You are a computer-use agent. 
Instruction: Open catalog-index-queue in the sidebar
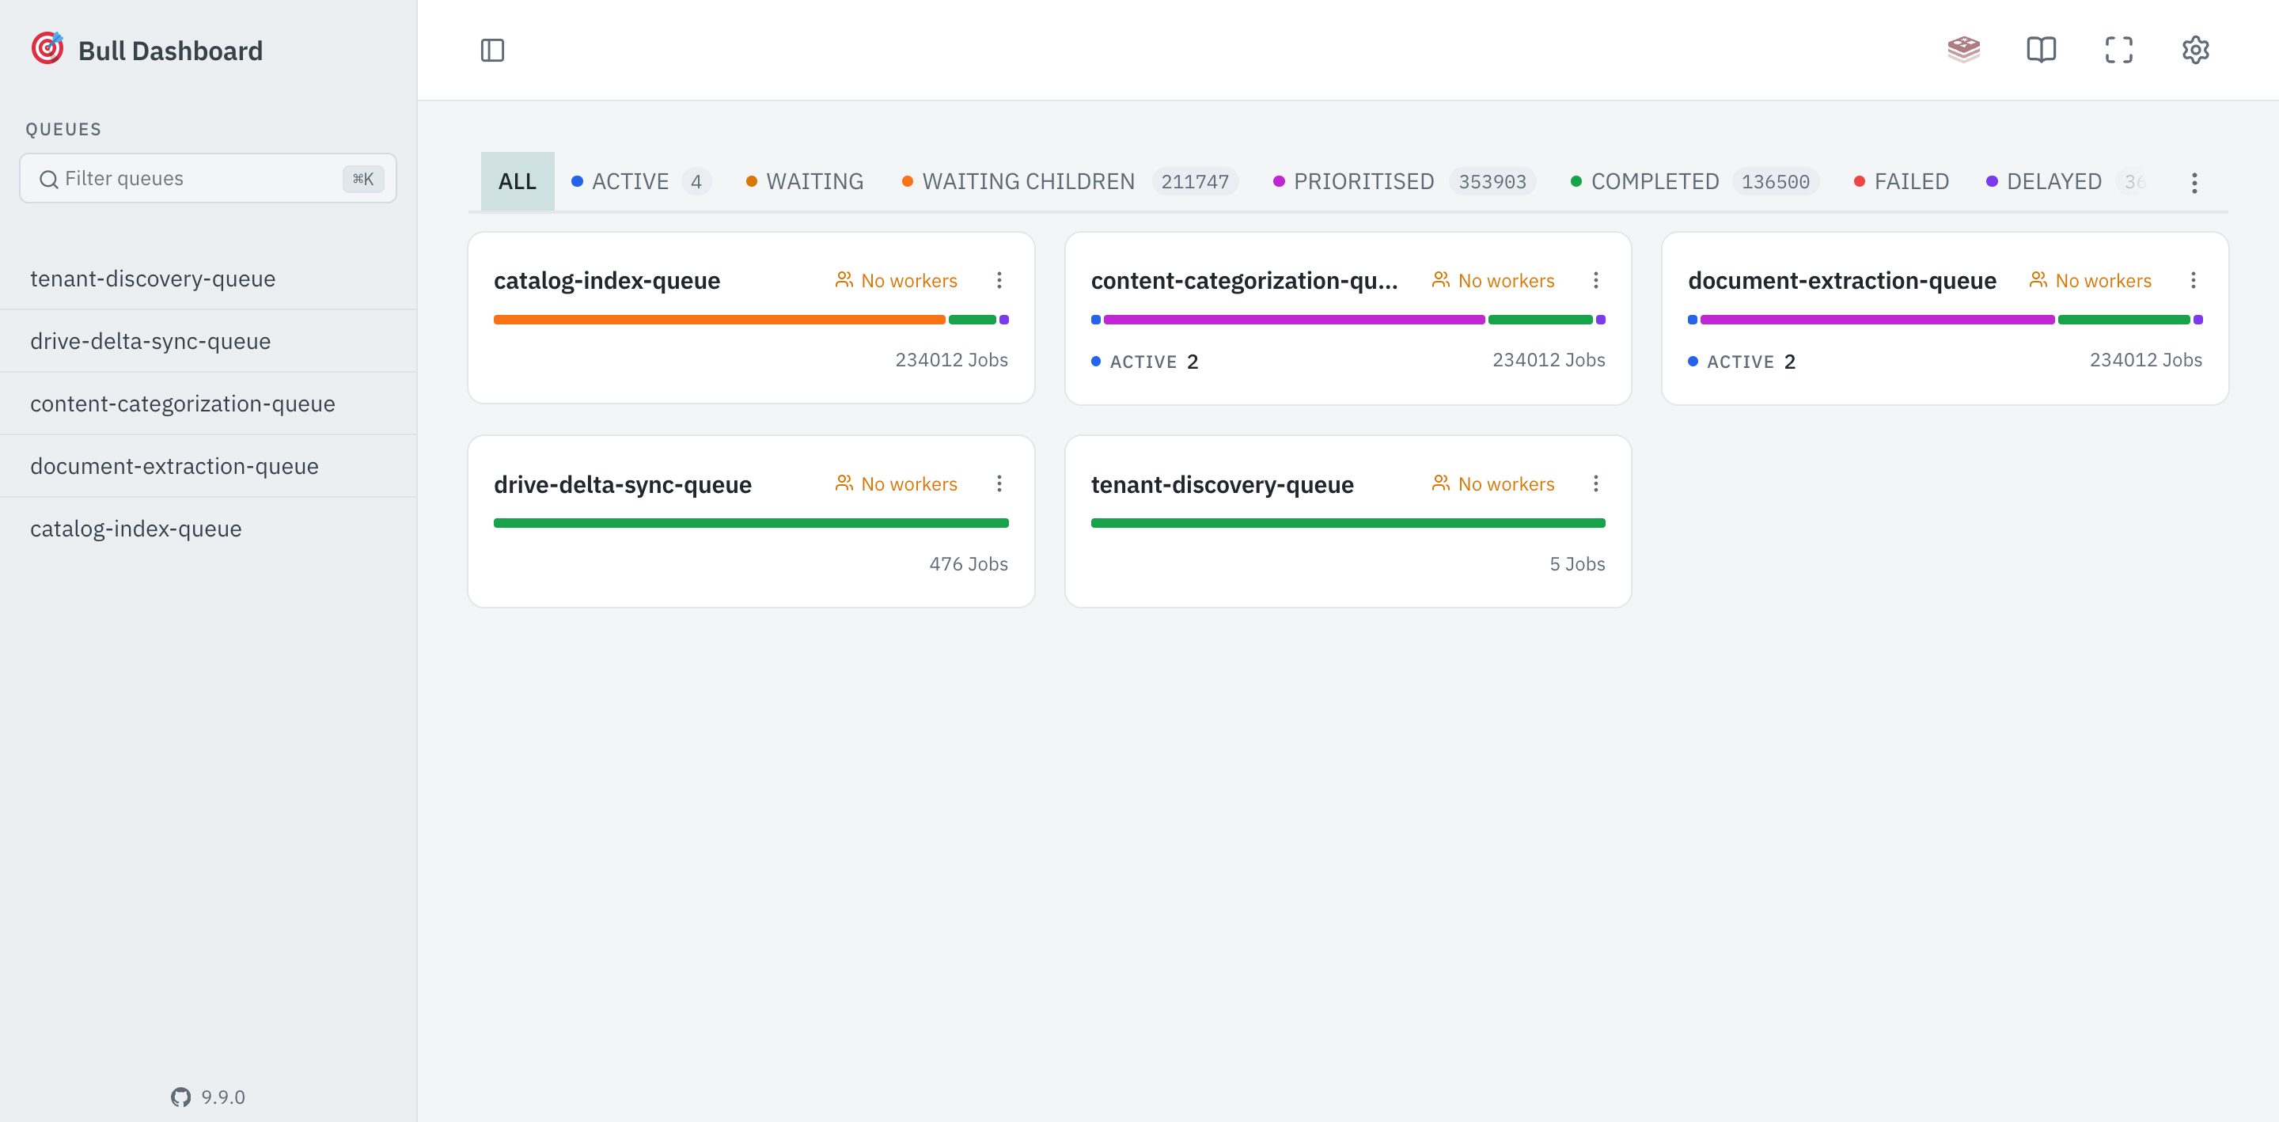pos(208,529)
